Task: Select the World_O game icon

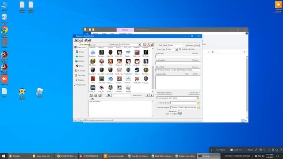Action: pyautogui.click(x=111, y=88)
